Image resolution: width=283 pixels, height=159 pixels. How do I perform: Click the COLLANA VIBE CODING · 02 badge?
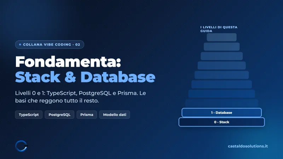click(x=50, y=45)
